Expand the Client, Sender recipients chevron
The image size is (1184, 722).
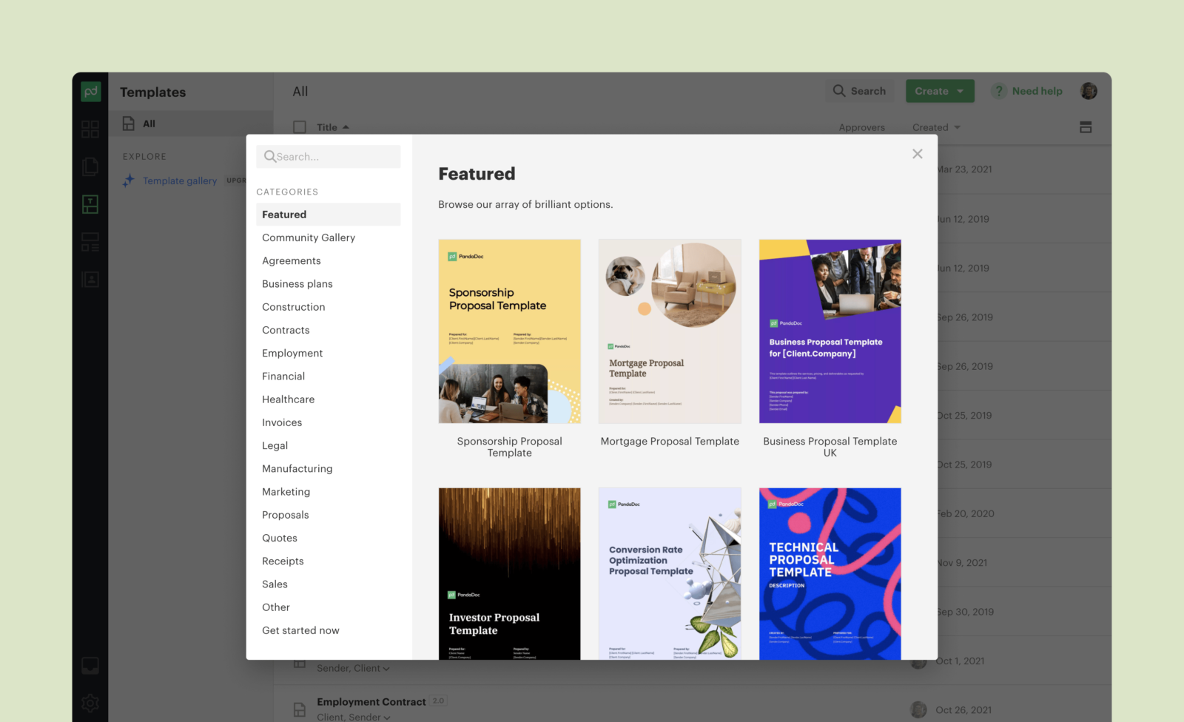(387, 718)
